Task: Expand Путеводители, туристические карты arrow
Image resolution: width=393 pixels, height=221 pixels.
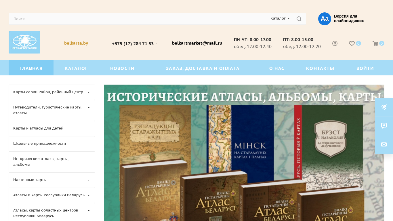Action: 89,108
